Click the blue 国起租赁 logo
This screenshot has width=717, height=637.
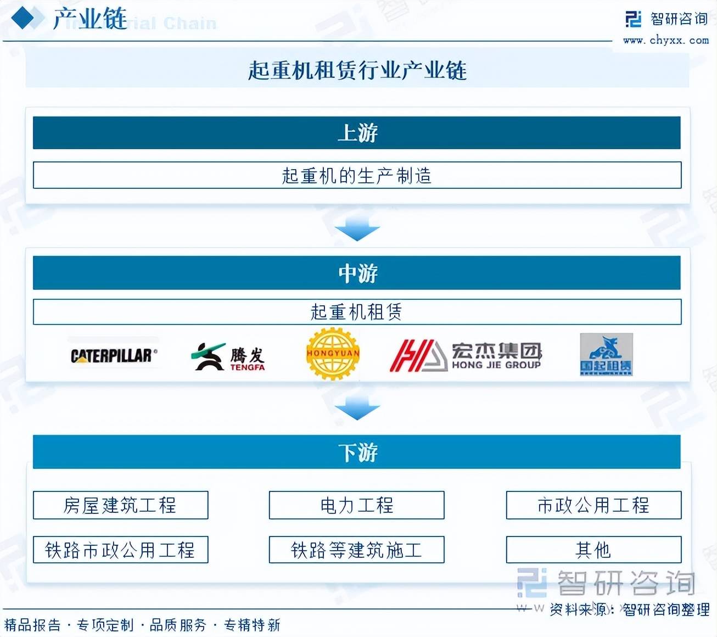pyautogui.click(x=606, y=354)
